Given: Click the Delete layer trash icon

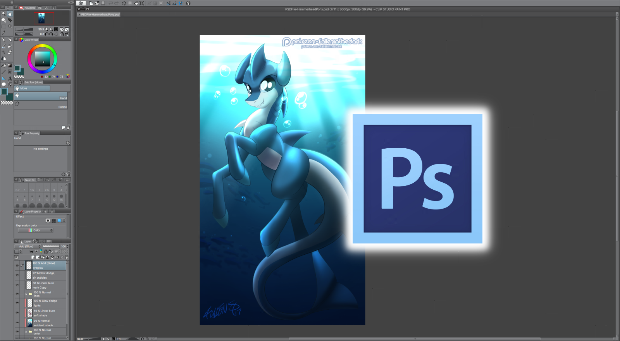Looking at the screenshot, I should 67,257.
